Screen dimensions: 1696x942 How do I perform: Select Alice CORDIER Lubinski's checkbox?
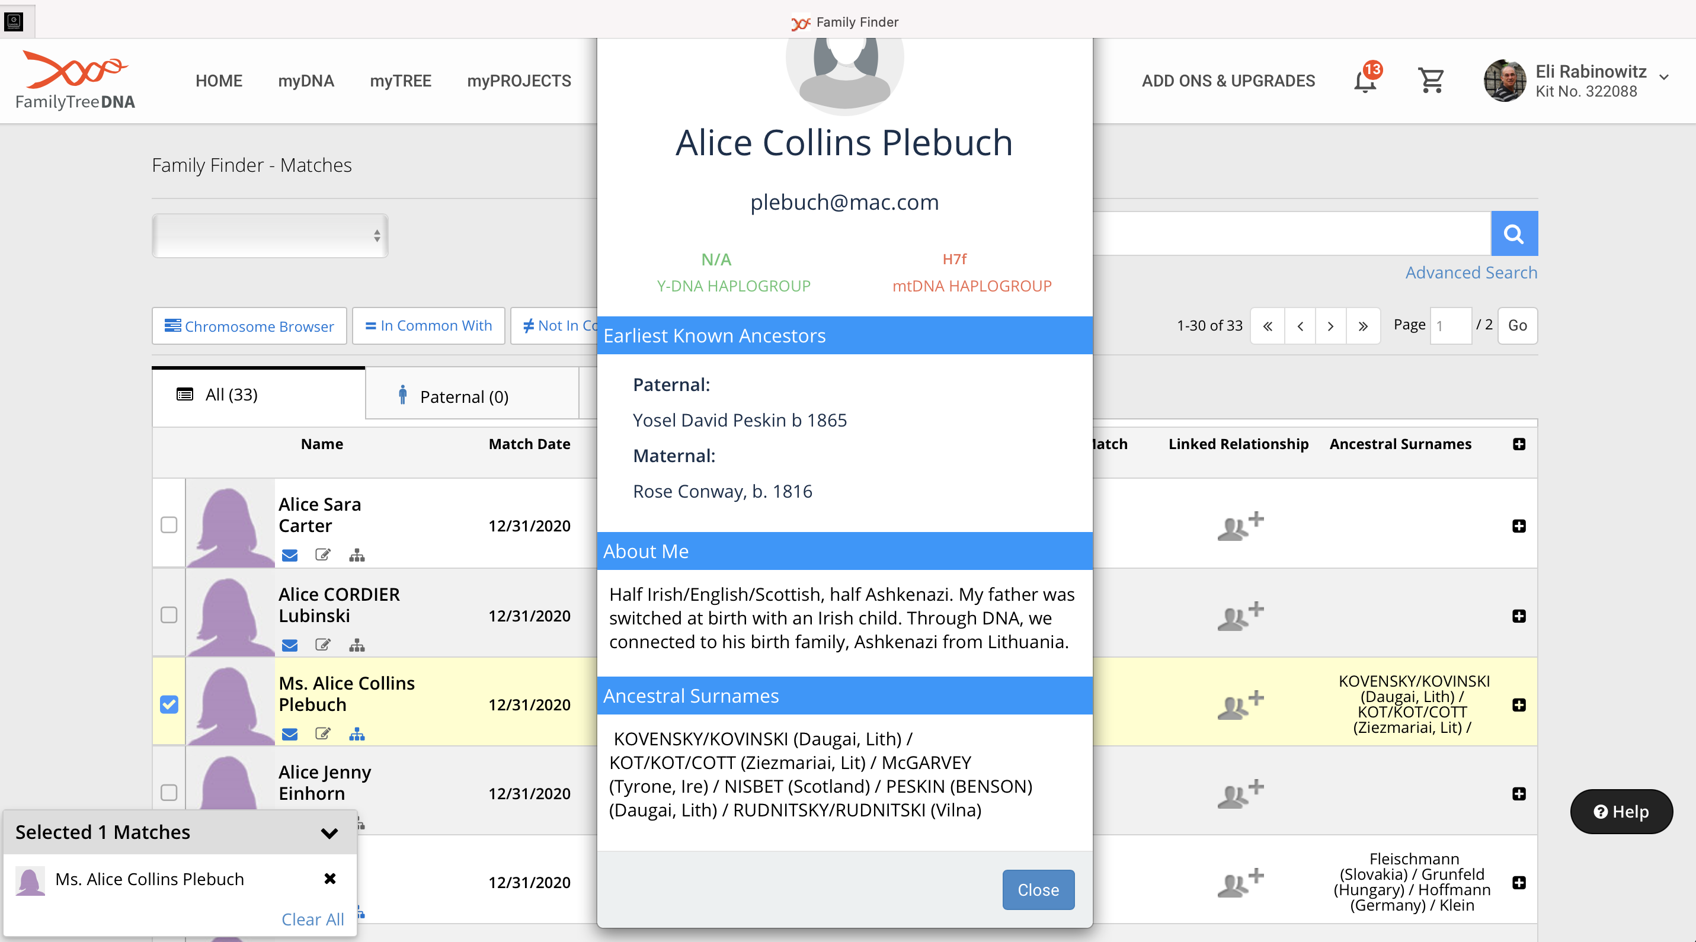tap(169, 615)
